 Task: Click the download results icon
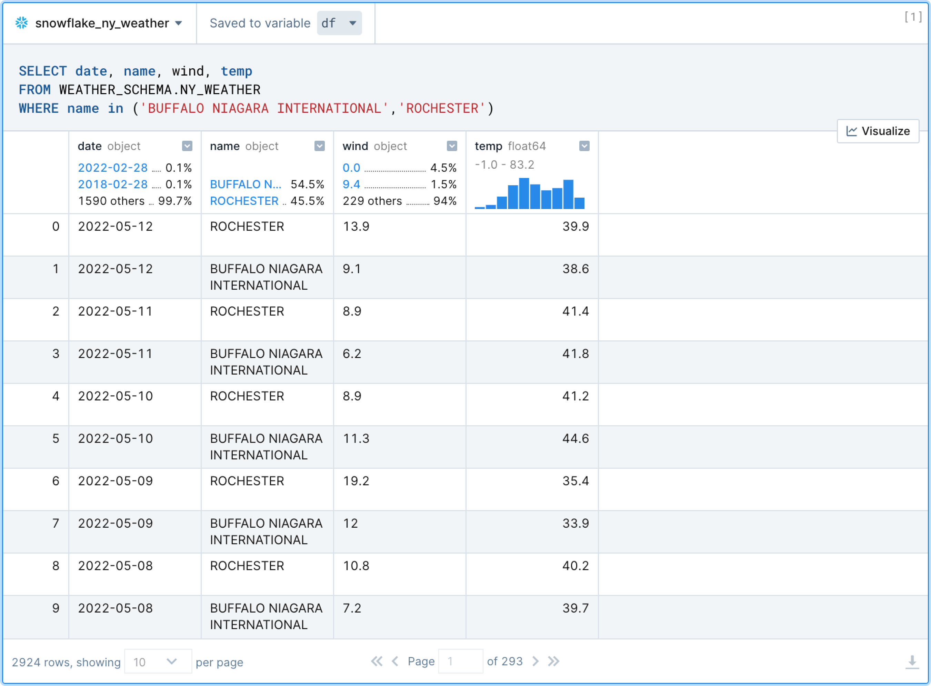pos(912,662)
